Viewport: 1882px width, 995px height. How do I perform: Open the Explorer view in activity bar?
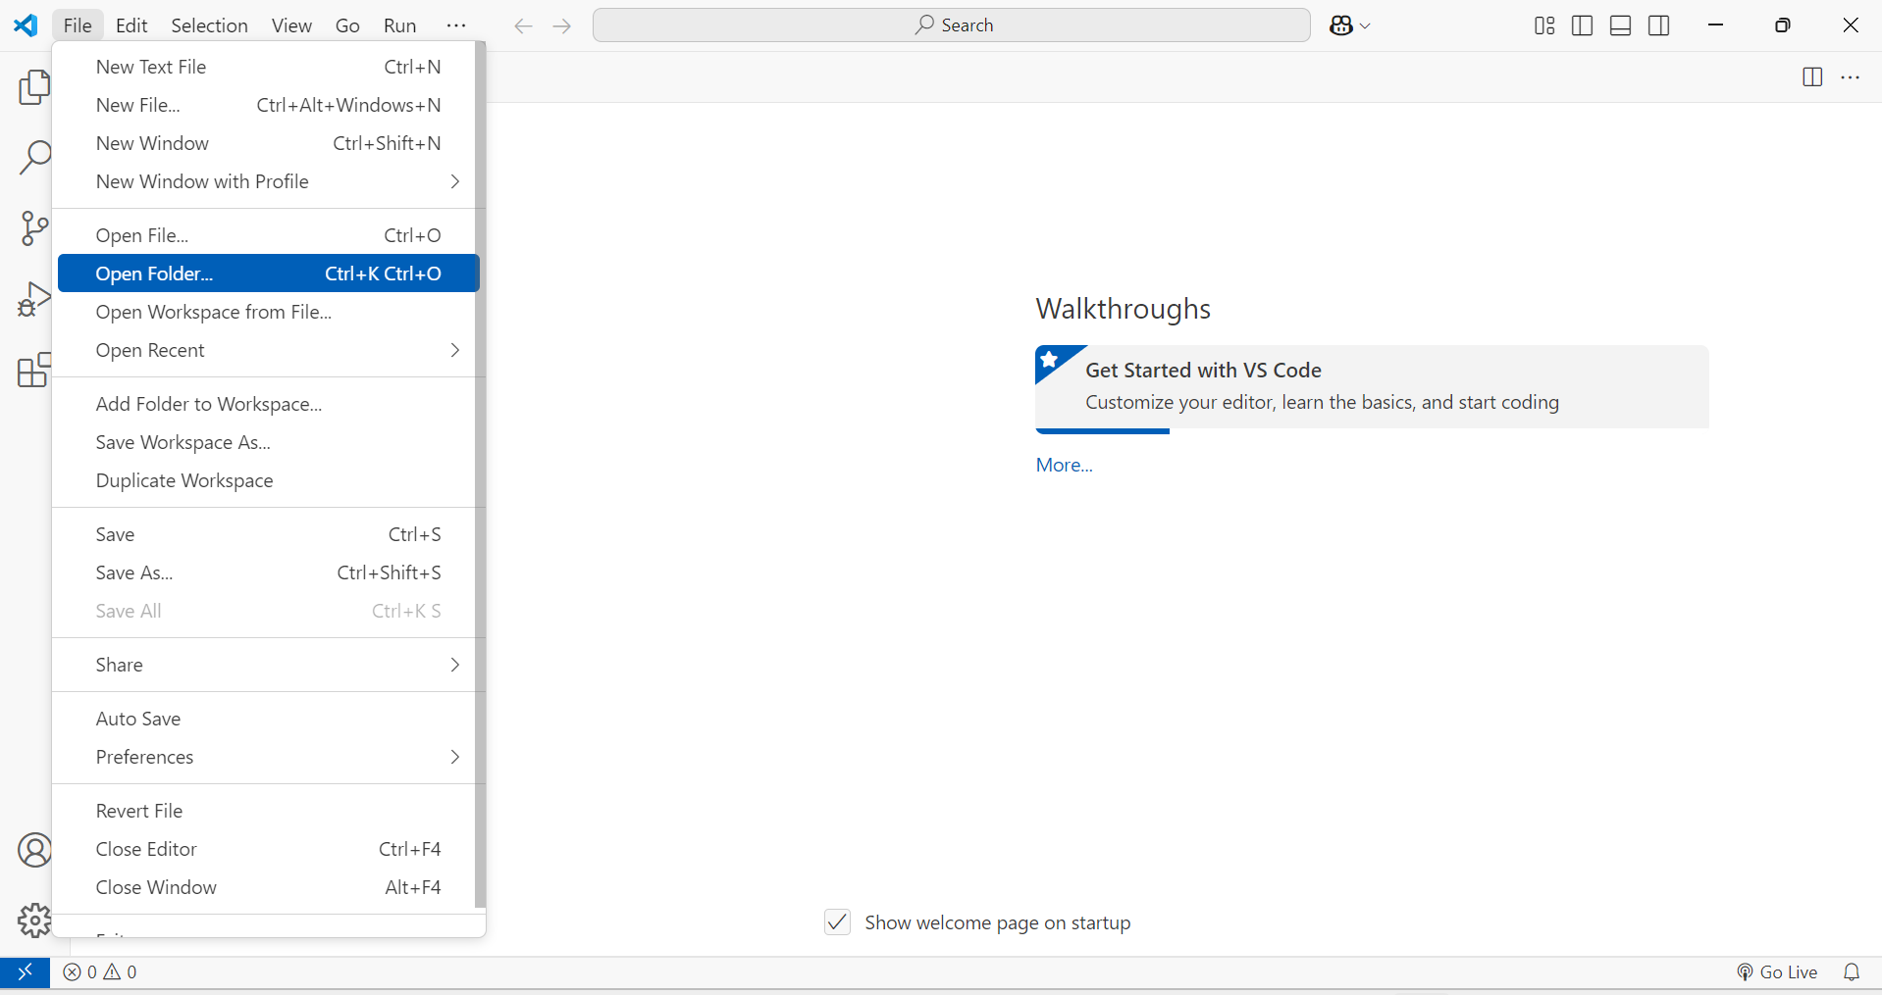point(34,87)
